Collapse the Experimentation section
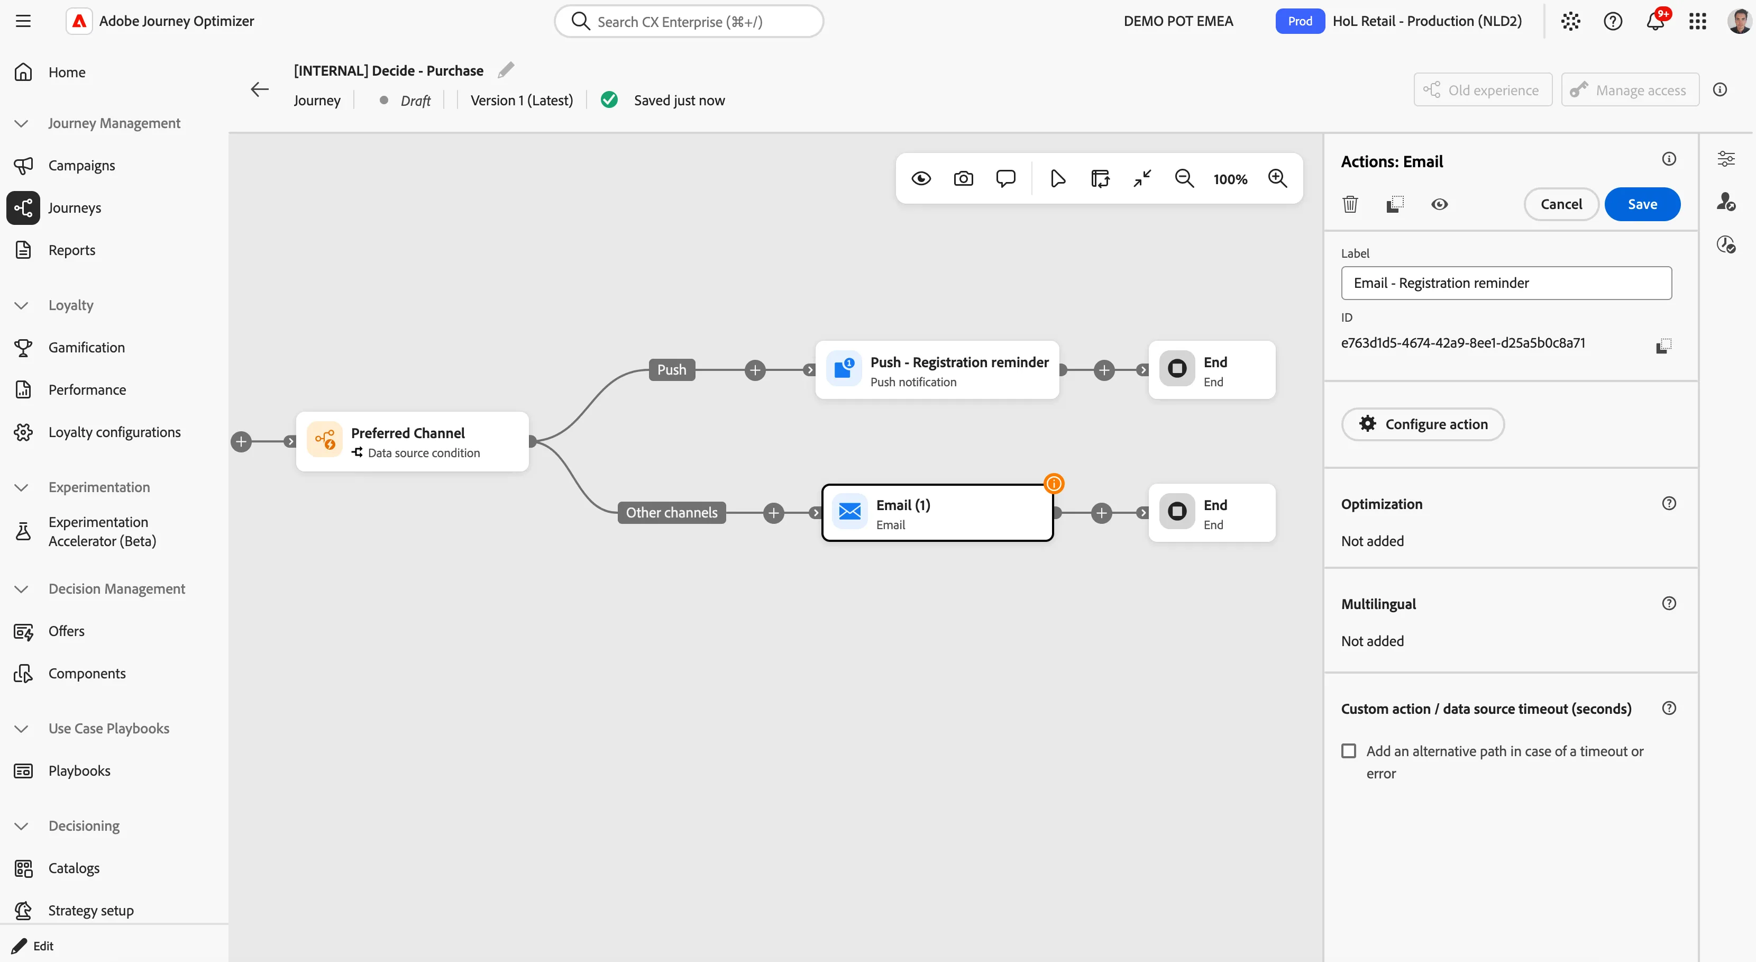1756x962 pixels. tap(21, 487)
